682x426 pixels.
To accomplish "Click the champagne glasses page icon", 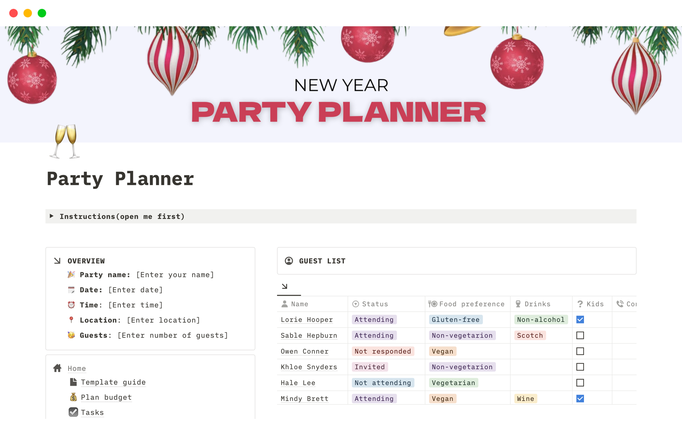I will coord(66,142).
